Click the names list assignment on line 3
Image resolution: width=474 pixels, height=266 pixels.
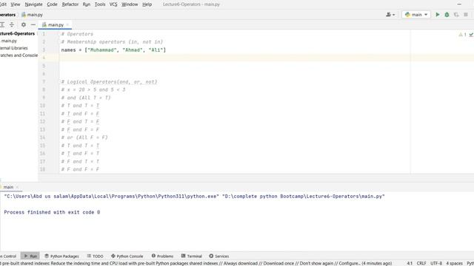tap(113, 50)
